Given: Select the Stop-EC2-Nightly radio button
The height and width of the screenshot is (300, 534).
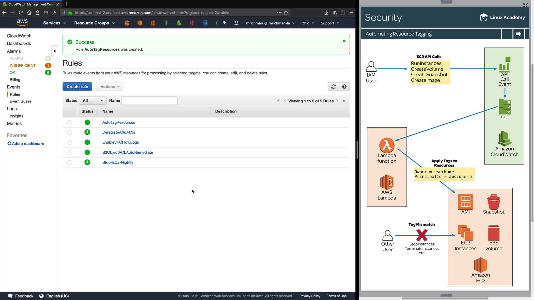Looking at the screenshot, I should tap(70, 162).
